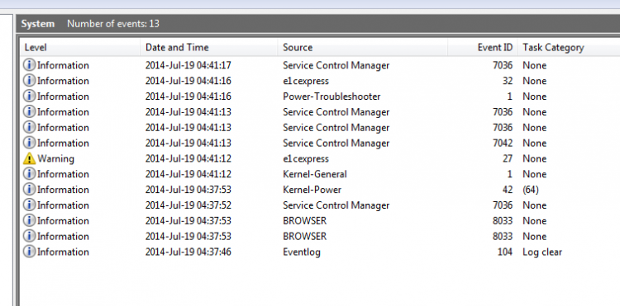This screenshot has width=620, height=306.
Task: Select the 'Eventlog' source cell
Action: coord(302,252)
